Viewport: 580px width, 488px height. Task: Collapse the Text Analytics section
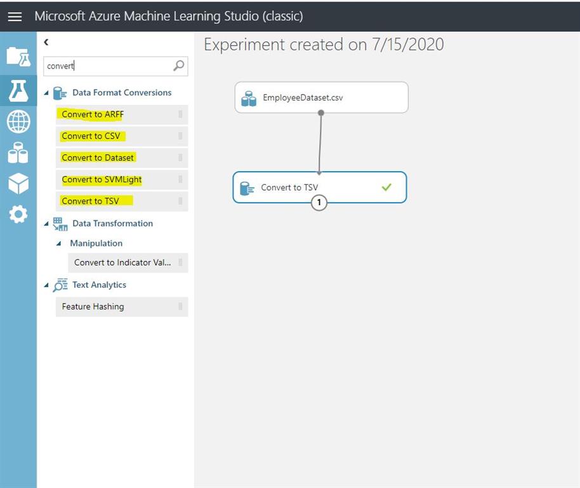tap(46, 285)
